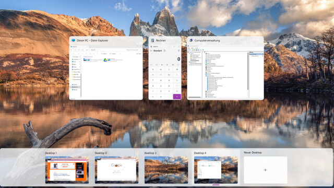
Task: Switch to the empty Desktop 3 thumbnail
Action: [166, 170]
